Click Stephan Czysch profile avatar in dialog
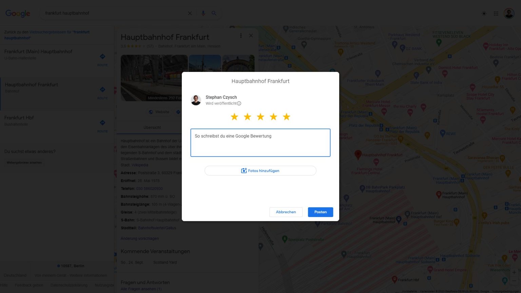 [x=196, y=100]
